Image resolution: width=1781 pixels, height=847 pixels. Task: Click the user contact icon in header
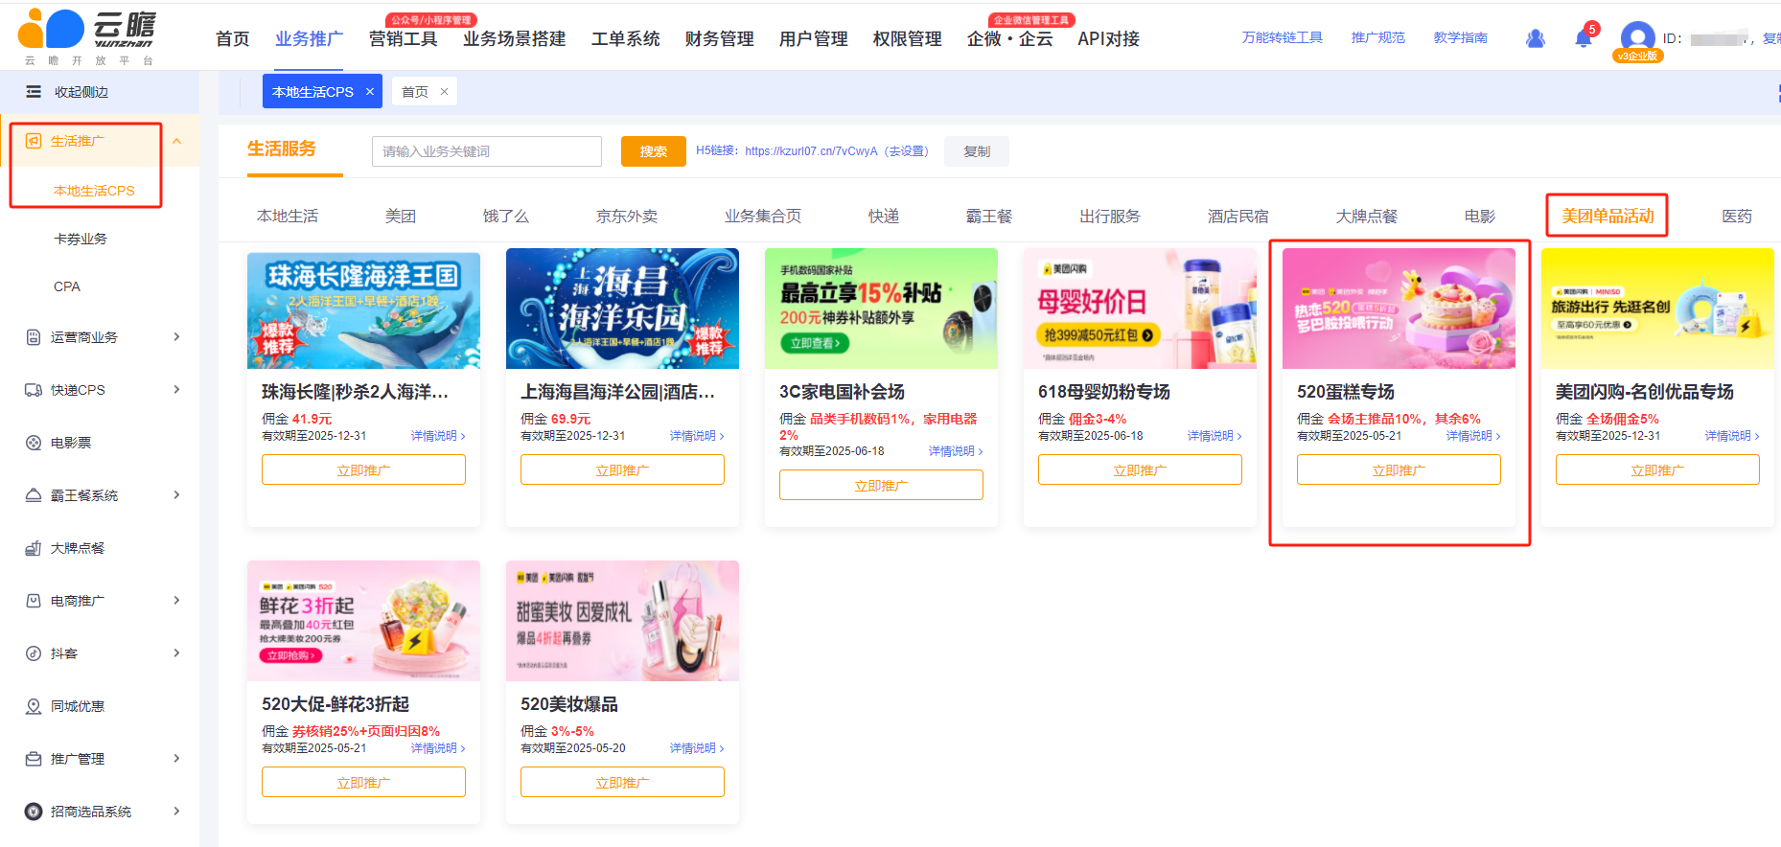1536,38
